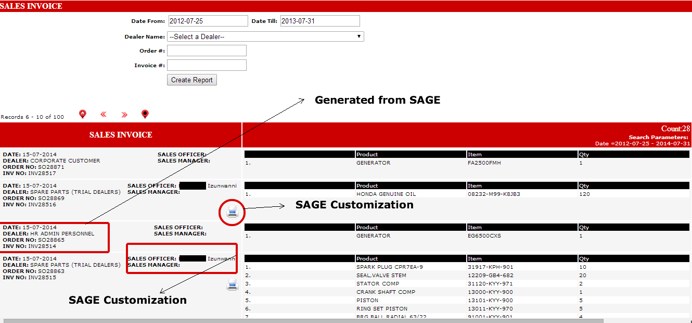Image resolution: width=692 pixels, height=323 pixels.
Task: Go to next page of records
Action: point(124,115)
